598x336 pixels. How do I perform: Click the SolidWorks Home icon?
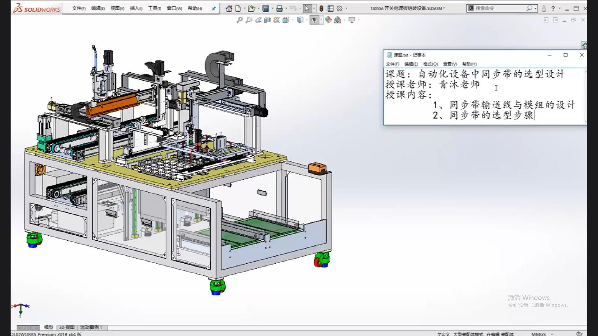[x=229, y=8]
